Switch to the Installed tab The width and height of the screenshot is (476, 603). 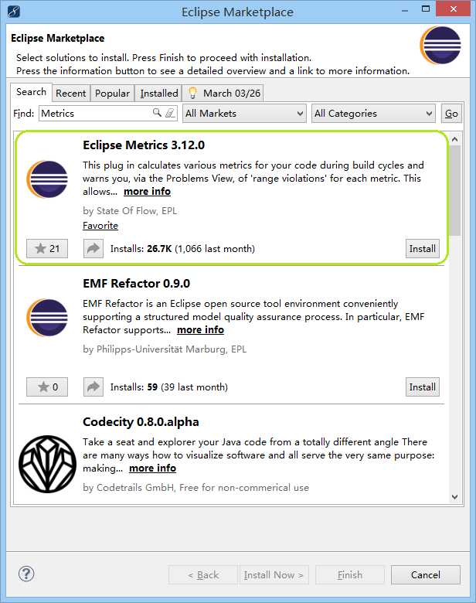(158, 93)
